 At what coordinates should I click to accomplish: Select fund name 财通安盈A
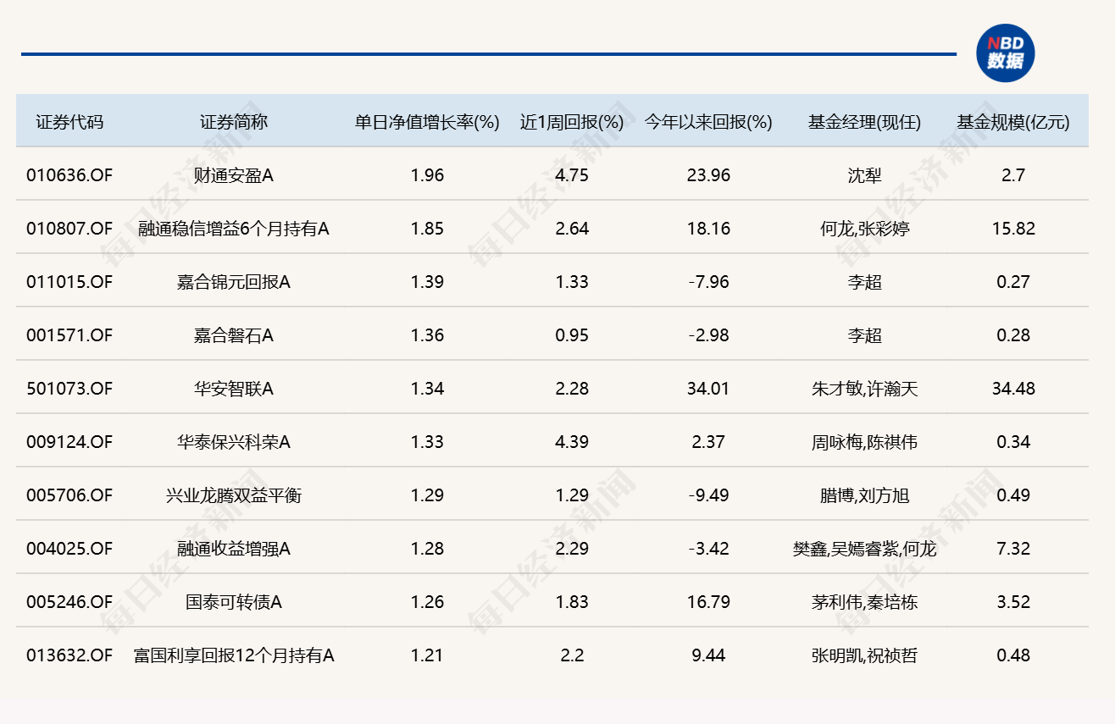(x=234, y=175)
